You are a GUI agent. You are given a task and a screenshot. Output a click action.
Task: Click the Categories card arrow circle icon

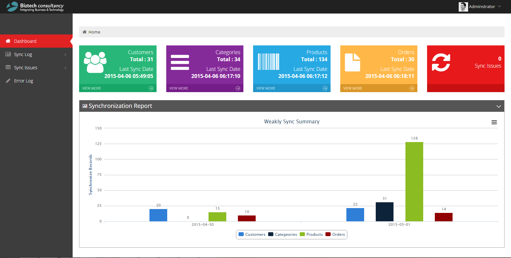(238, 88)
